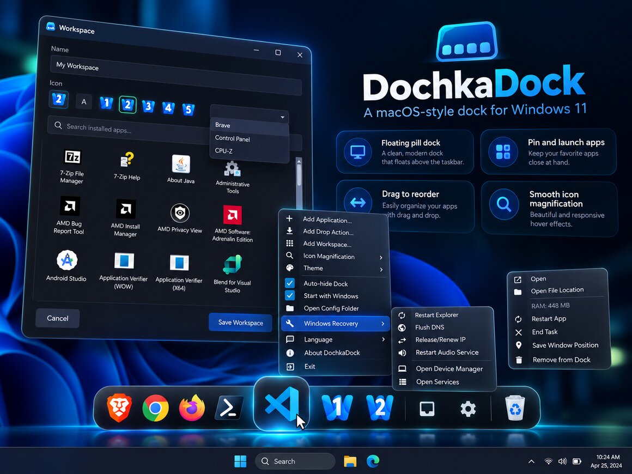
Task: Choose About Java from the app list
Action: pyautogui.click(x=181, y=169)
